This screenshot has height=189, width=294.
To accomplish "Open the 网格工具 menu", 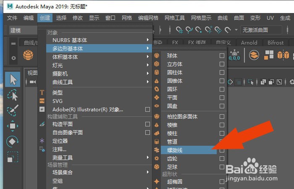I will (x=175, y=18).
